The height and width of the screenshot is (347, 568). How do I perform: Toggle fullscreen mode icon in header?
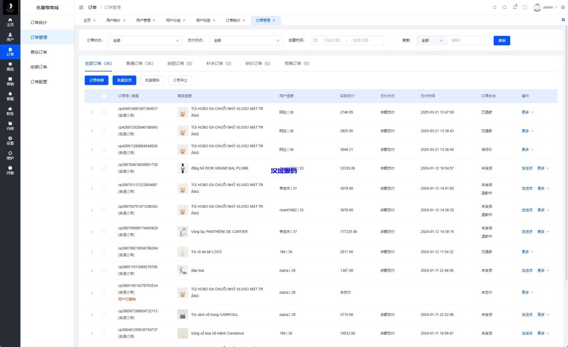tap(525, 7)
